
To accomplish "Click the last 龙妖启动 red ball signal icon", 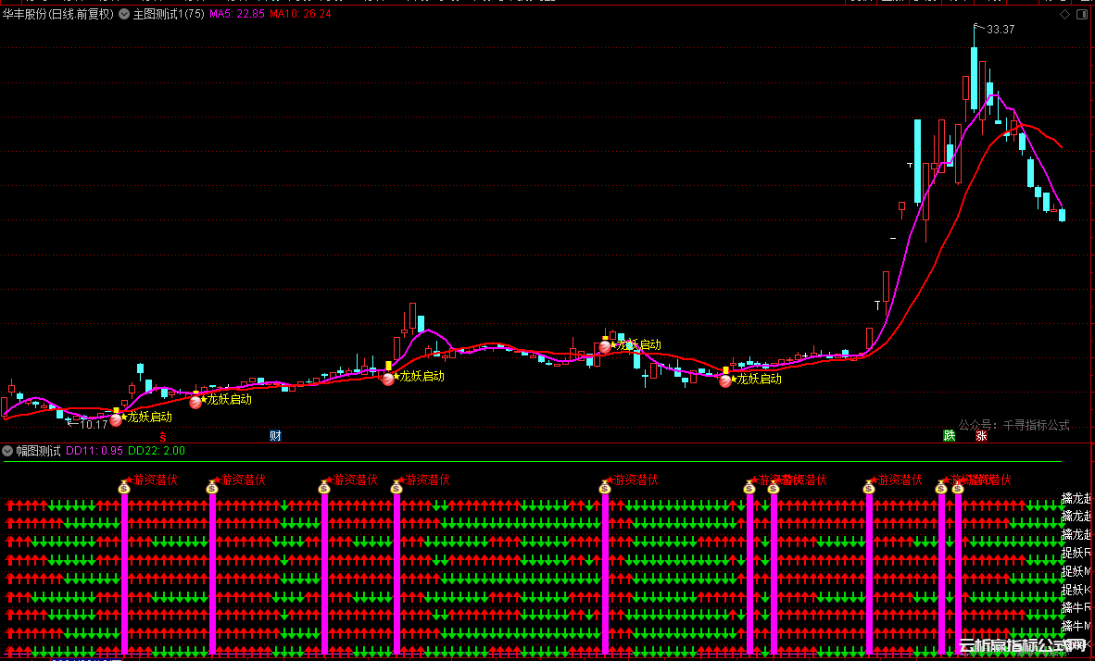I will 725,380.
